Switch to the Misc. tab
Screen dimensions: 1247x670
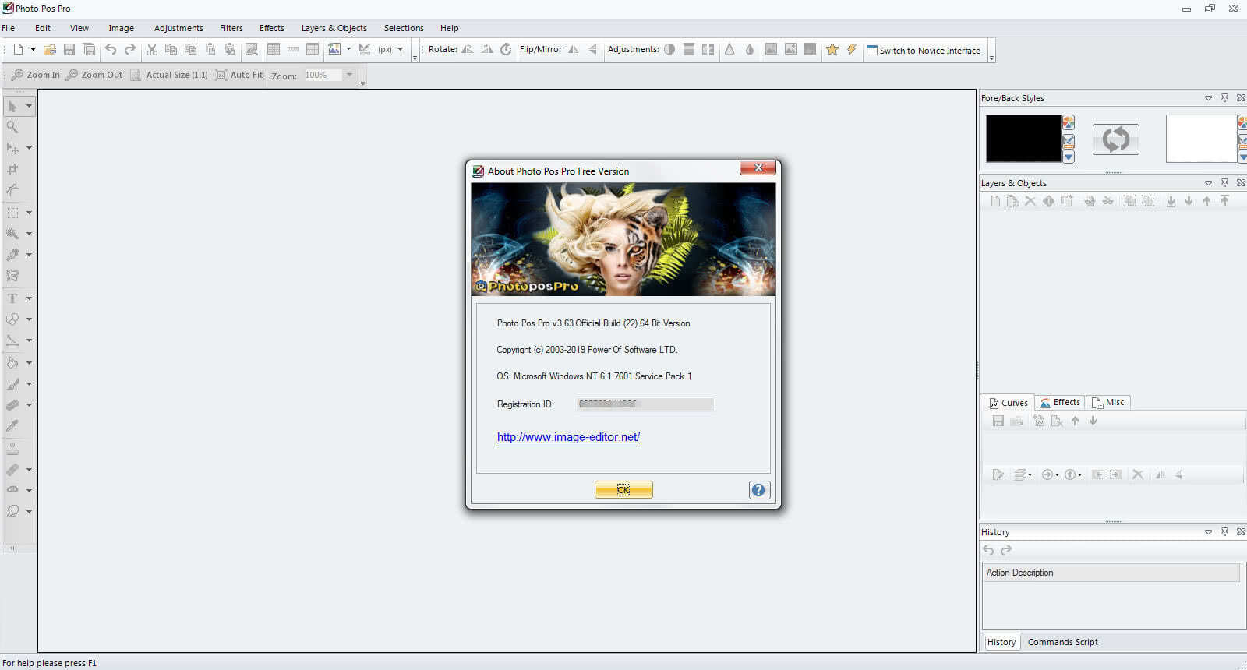[1109, 402]
